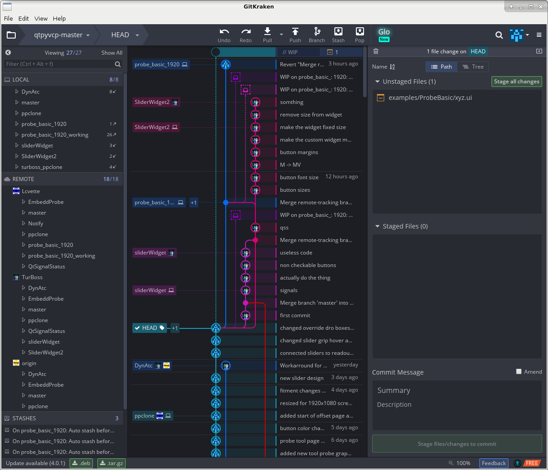Click the WIP node in the graph

(x=216, y=52)
